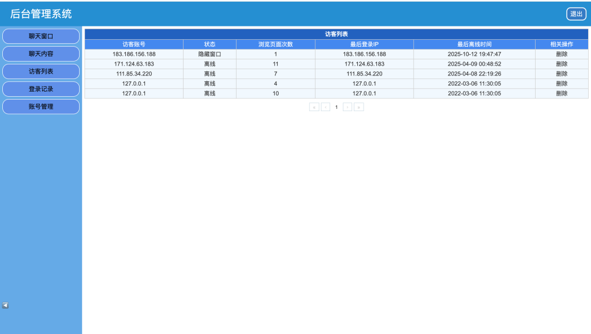Jump to the first page with the « icon
Screen dimensions: 591x334
(x=314, y=107)
